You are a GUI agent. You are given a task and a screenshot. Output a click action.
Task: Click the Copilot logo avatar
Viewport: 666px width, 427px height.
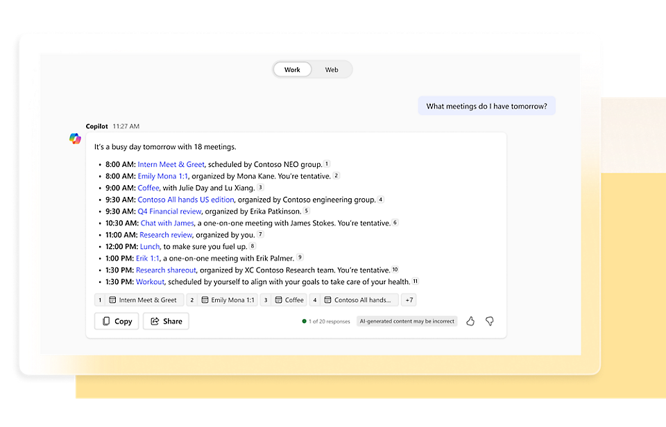pyautogui.click(x=75, y=139)
